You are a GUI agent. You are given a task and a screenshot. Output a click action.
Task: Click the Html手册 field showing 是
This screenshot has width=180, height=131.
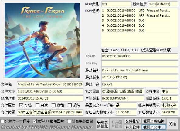[126, 105]
